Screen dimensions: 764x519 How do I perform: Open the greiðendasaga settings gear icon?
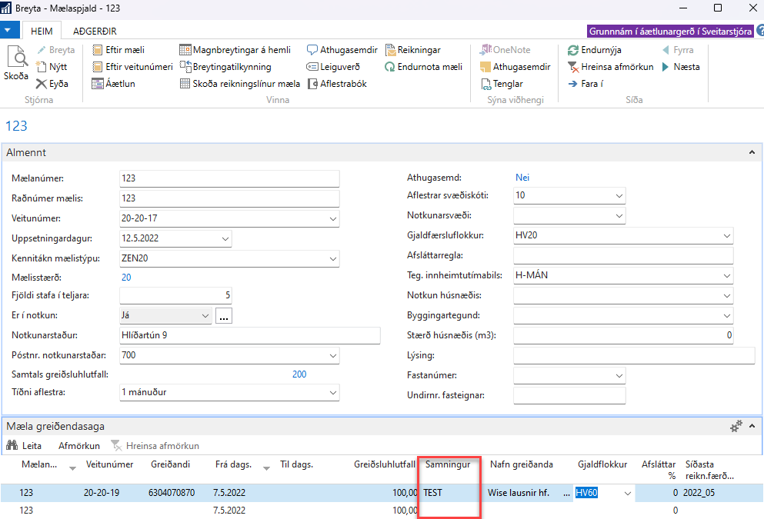pos(736,425)
